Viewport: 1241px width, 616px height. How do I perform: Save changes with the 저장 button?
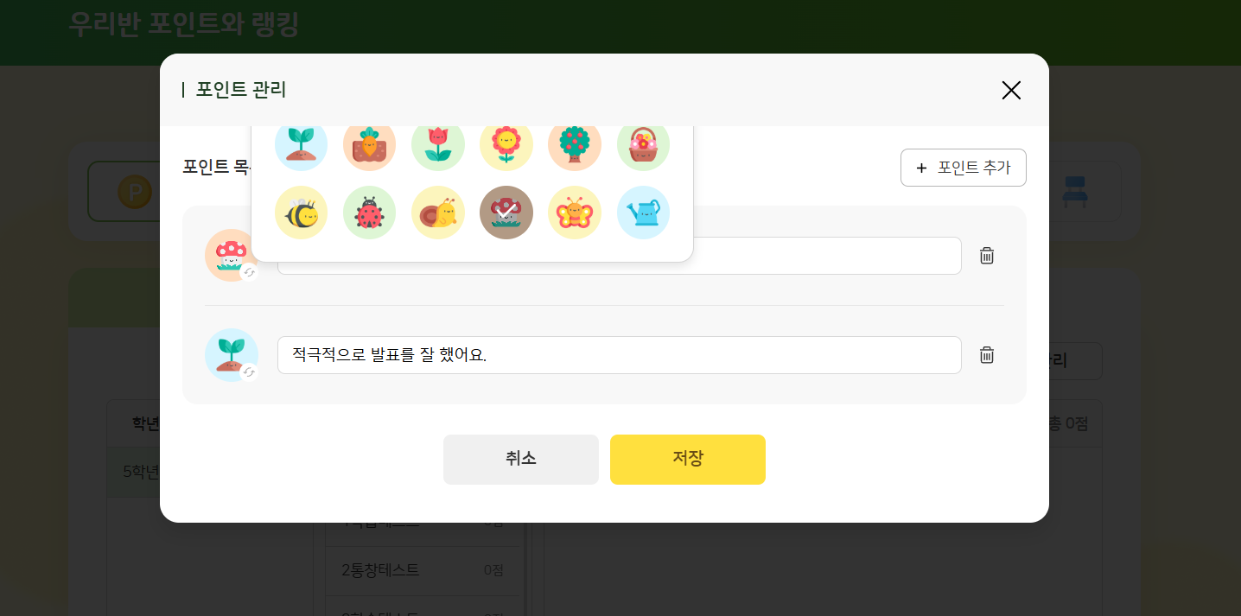688,460
